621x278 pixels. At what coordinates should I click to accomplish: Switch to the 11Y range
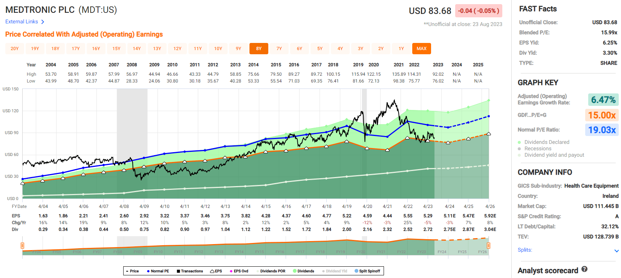198,49
